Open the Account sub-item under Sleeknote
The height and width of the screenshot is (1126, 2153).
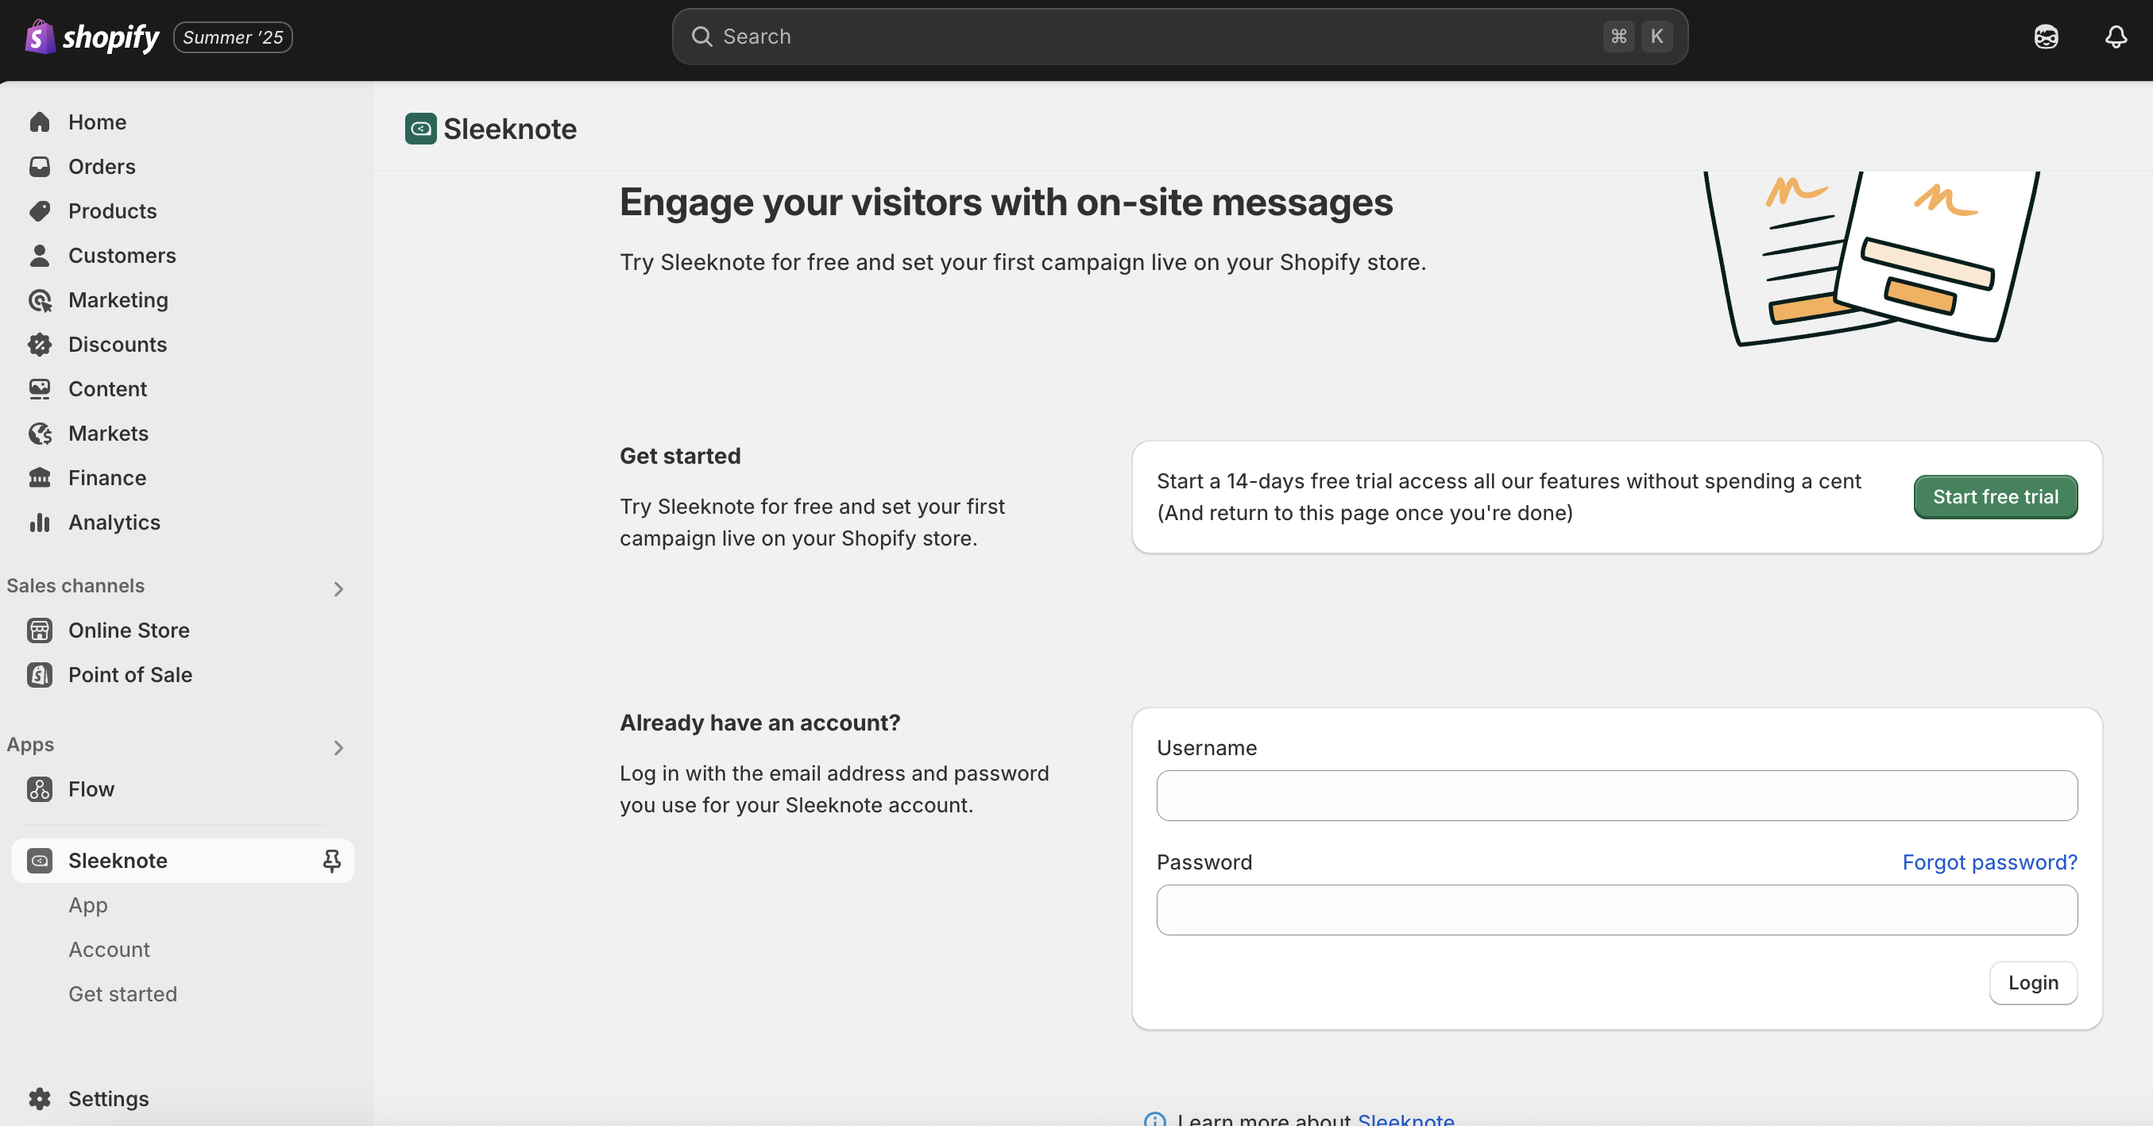point(109,949)
